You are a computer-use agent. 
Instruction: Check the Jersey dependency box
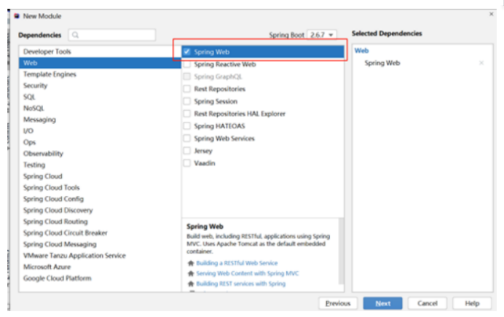[187, 151]
